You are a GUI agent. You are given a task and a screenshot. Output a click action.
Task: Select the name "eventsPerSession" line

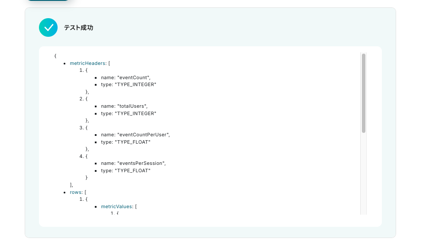[133, 163]
